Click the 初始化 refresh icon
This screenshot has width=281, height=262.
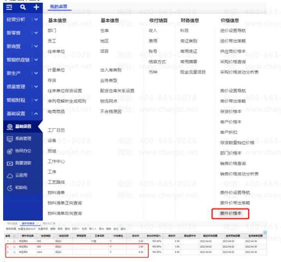10,188
